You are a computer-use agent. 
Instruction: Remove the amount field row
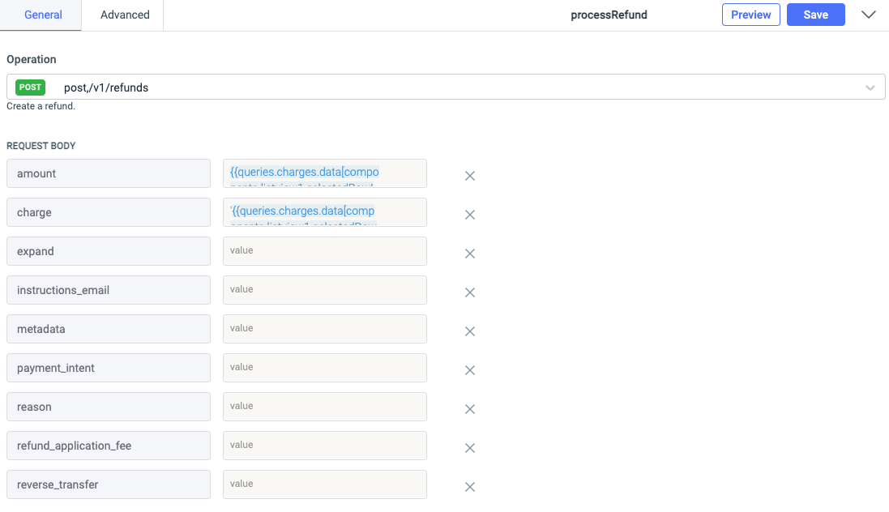pyautogui.click(x=469, y=176)
